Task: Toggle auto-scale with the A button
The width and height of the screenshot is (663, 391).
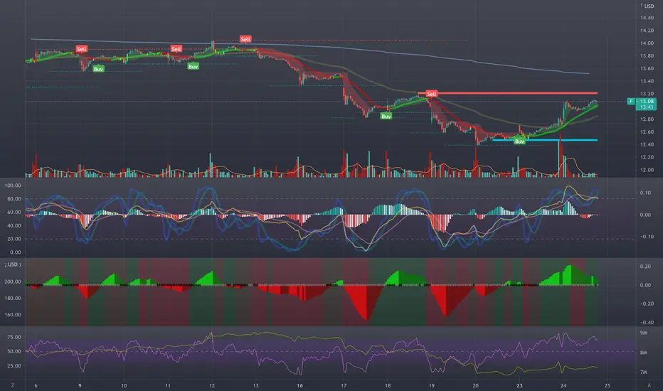Action: pyautogui.click(x=649, y=385)
